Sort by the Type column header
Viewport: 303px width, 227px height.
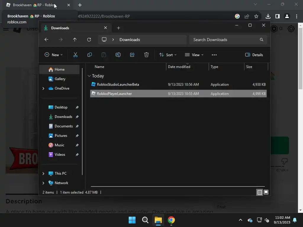[226, 67]
